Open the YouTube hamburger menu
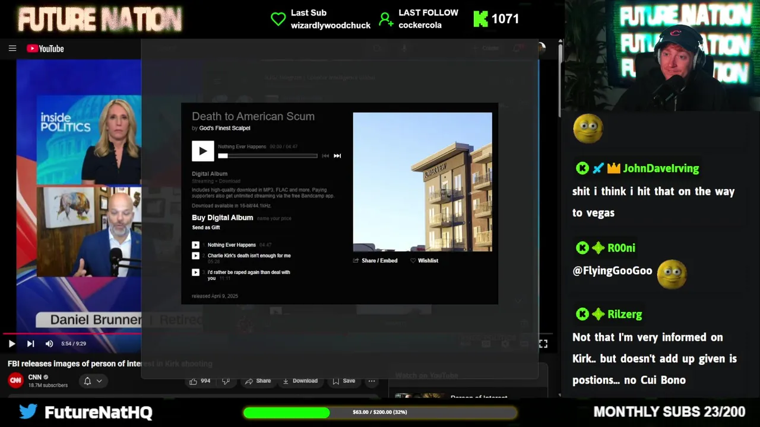Image resolution: width=760 pixels, height=427 pixels. tap(12, 49)
